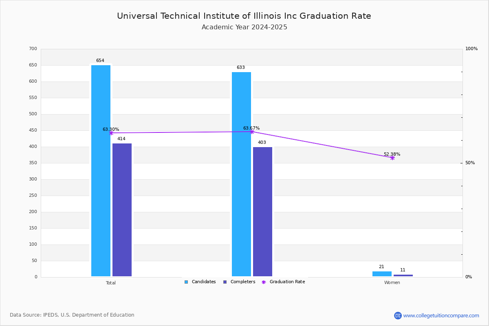Open www.collegetuitioncompare.com link
Image resolution: width=489 pixels, height=326 pixels.
point(441,315)
